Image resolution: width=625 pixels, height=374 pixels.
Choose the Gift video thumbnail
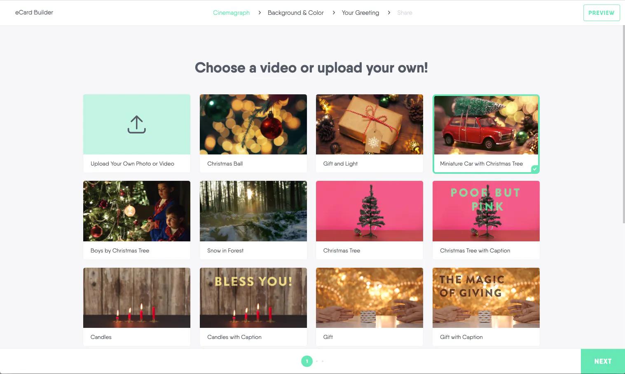click(370, 298)
